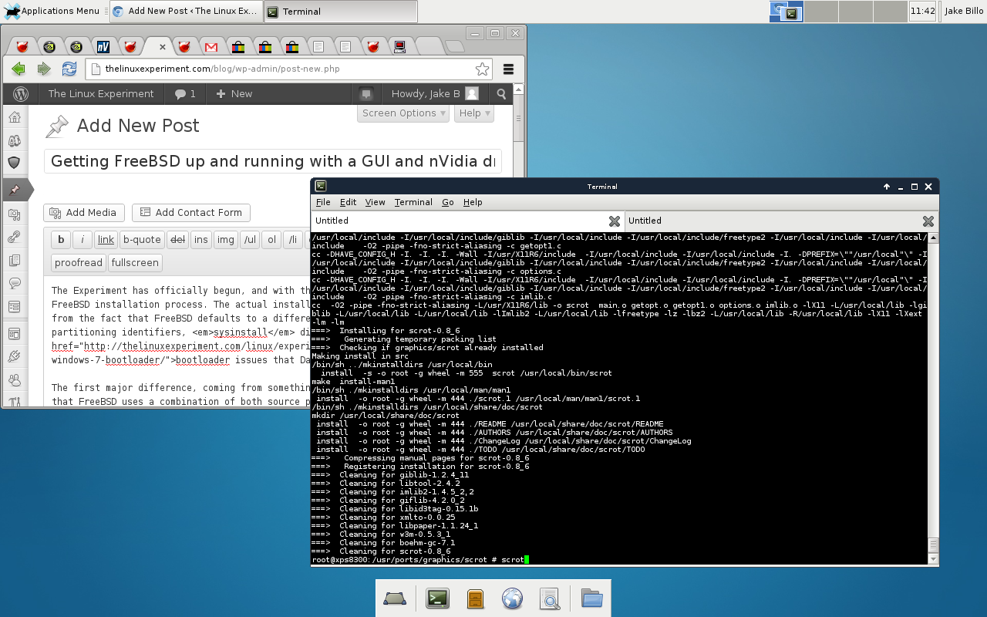This screenshot has height=617, width=987.
Task: Open the Applications Menu
Action: coord(52,11)
